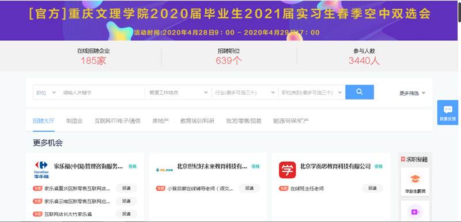Click 投递 for 小猴启蒙在线辅导老师 position
461x222 pixels.
click(x=250, y=188)
